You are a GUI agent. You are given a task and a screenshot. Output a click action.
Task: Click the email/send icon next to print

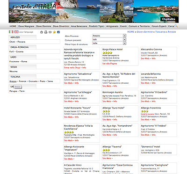(x=50, y=32)
